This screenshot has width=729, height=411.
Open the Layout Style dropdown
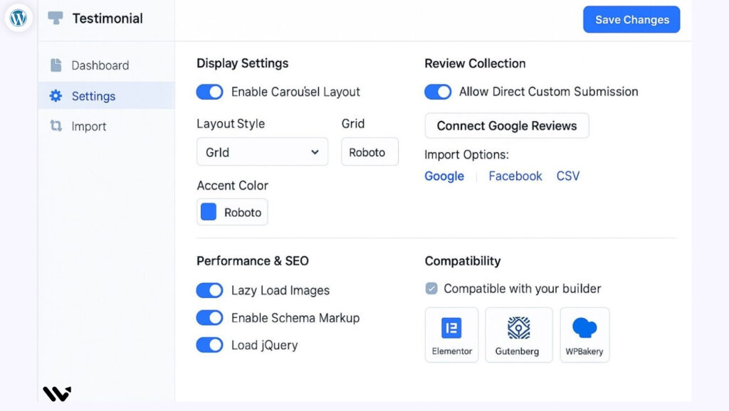point(262,152)
